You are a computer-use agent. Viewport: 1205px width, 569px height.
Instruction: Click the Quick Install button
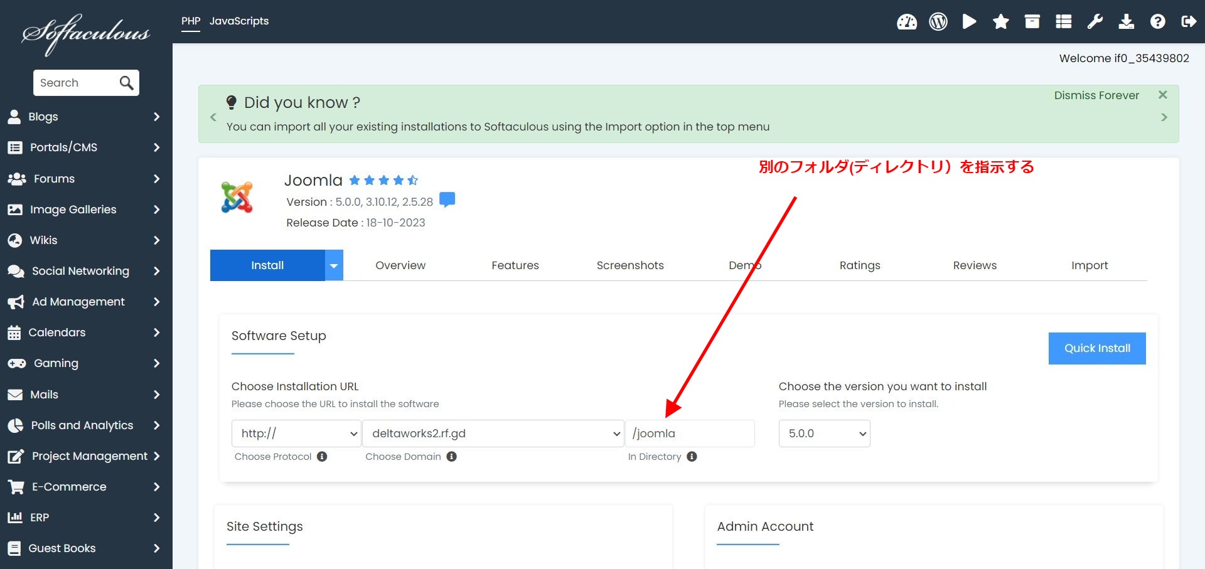point(1096,348)
